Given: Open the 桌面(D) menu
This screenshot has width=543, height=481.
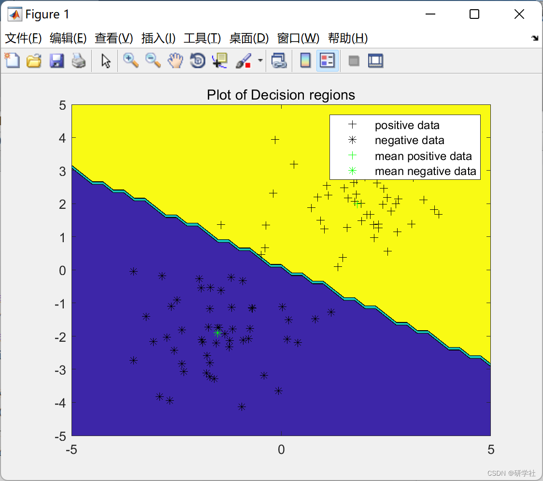Looking at the screenshot, I should (249, 38).
